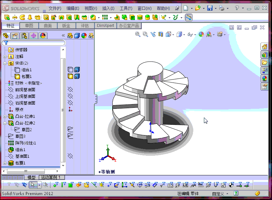Viewport: 272px width, 200px height.
Task: Click the Edit Appearance color ball
Action: tap(201, 34)
